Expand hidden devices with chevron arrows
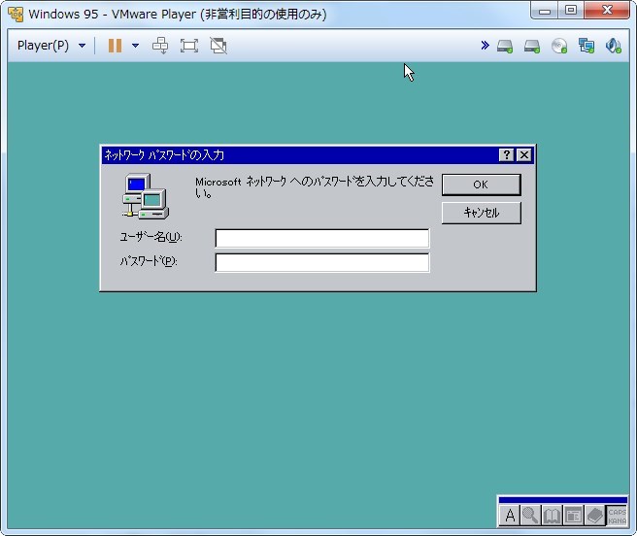Image resolution: width=637 pixels, height=536 pixels. pos(485,45)
